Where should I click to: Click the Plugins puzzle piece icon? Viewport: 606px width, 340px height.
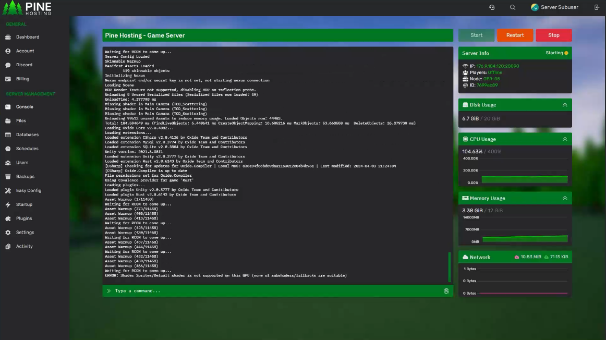coord(8,218)
